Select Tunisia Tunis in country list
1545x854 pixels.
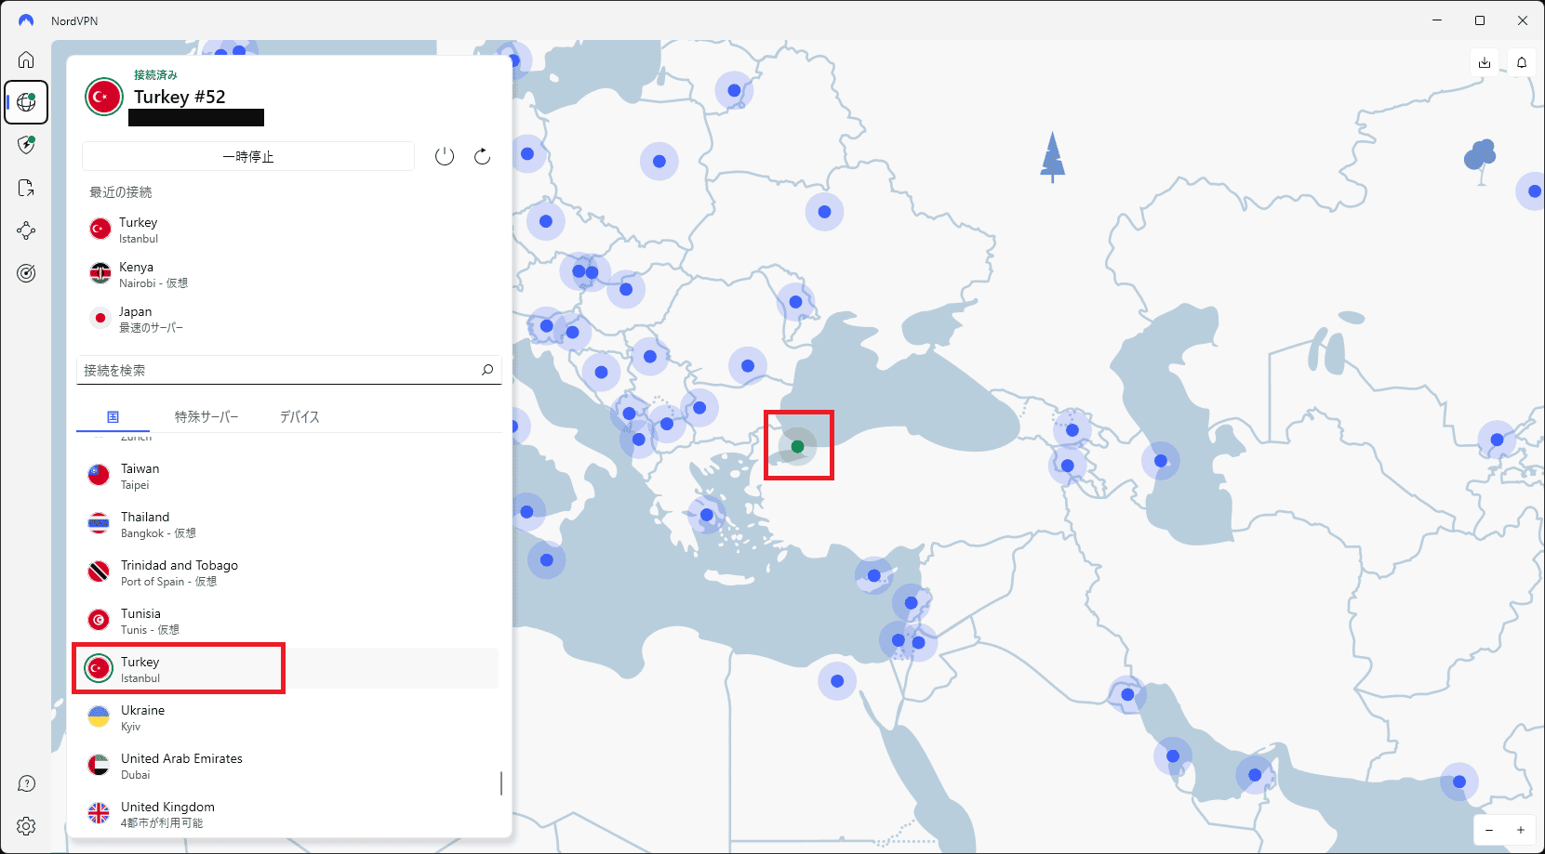click(x=288, y=621)
